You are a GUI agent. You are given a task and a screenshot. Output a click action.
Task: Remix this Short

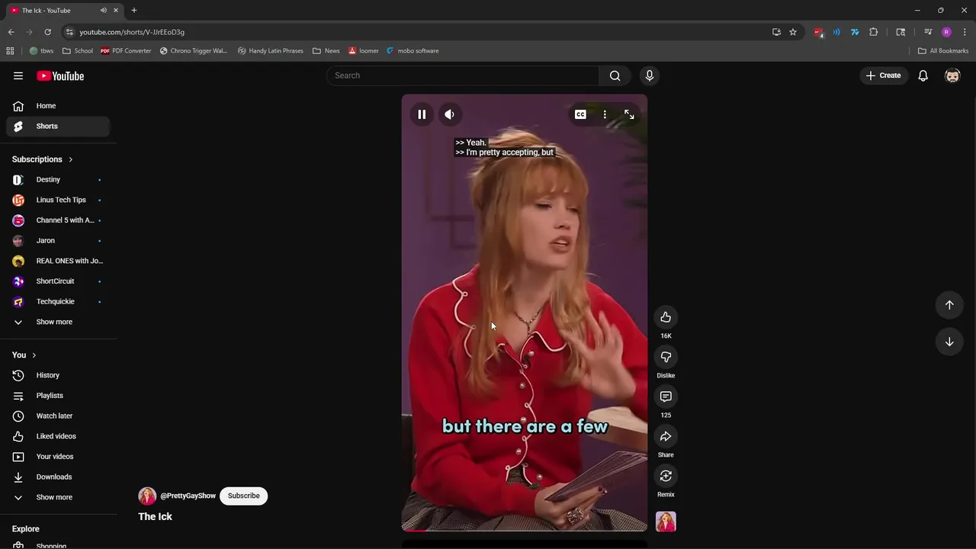pos(666,476)
